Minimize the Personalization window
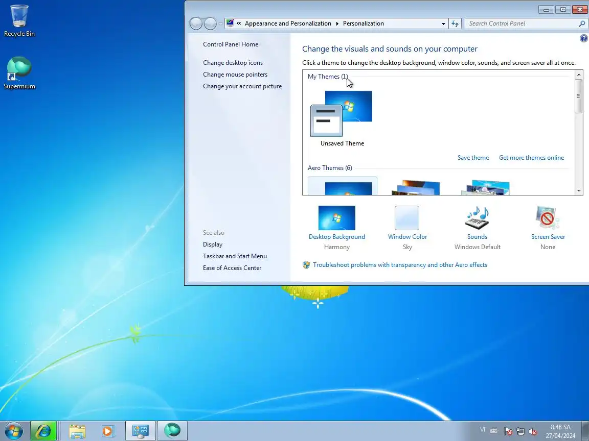 (546, 10)
